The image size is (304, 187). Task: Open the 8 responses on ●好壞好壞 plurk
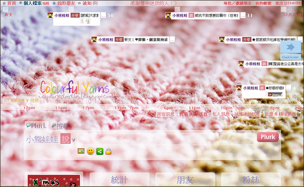coord(294,88)
